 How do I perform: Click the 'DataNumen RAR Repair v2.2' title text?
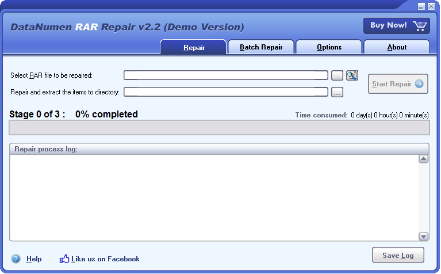85,27
